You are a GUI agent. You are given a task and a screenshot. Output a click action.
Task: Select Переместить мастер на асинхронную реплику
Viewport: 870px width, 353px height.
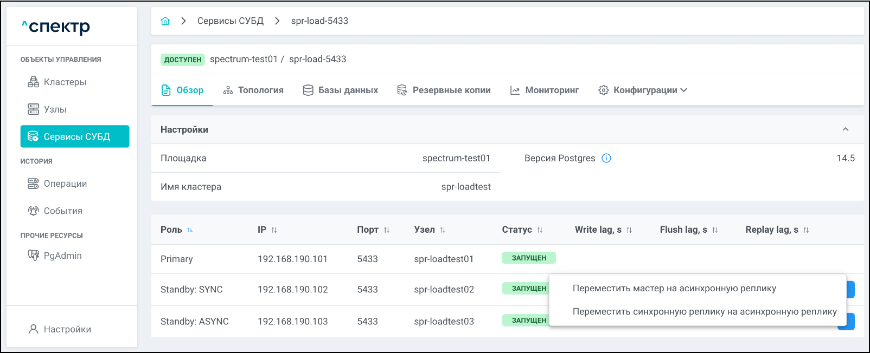click(x=674, y=289)
